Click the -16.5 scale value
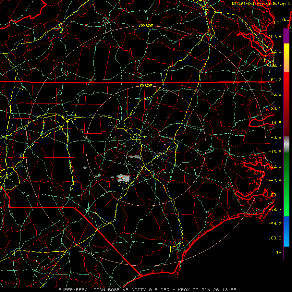Screen dimensions: 292x292 coord(275,152)
